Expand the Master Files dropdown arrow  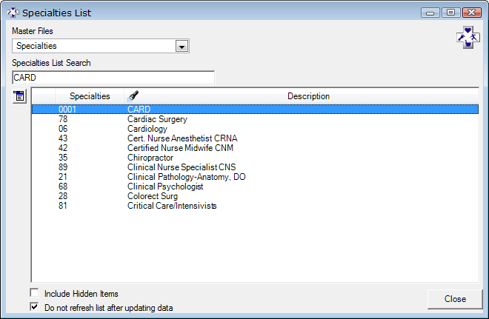point(182,47)
